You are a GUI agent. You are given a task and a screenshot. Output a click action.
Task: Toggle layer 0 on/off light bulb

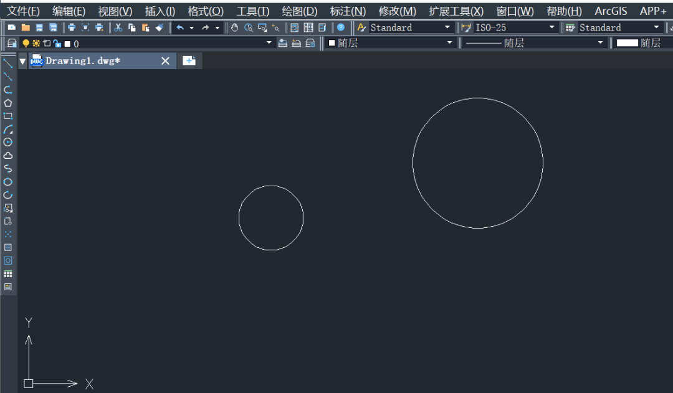26,43
